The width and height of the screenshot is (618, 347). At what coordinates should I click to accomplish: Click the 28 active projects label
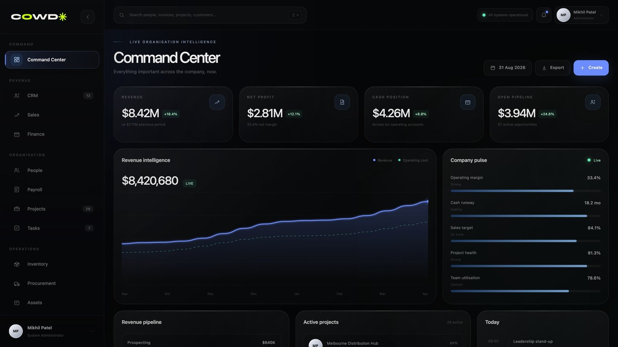455,322
